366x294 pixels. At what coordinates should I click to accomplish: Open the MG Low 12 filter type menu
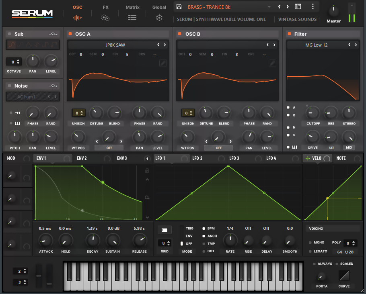317,45
